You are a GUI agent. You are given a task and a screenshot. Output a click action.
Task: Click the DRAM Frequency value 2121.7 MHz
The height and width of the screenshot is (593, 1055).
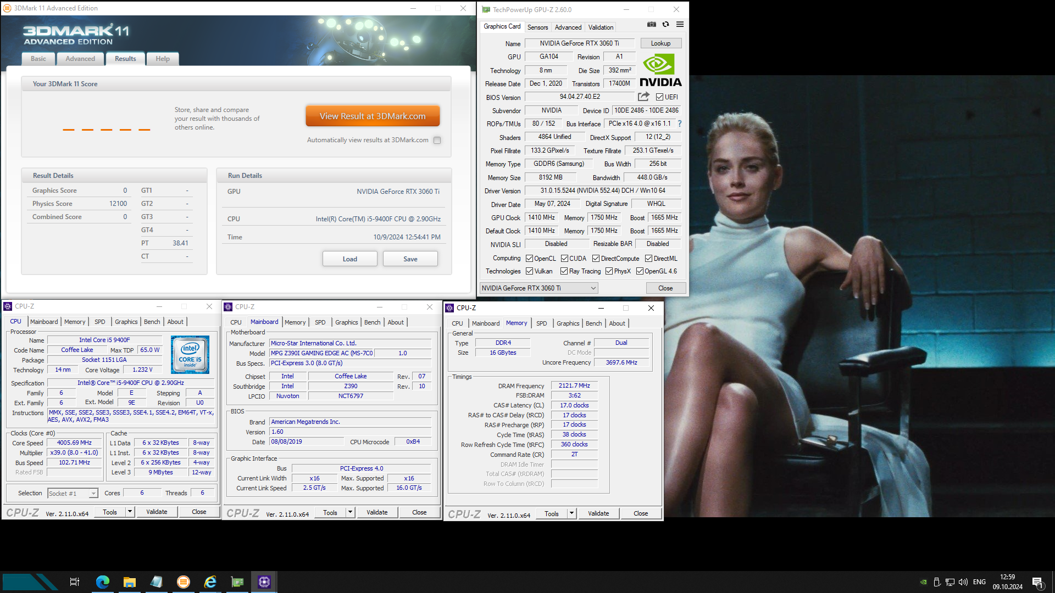(x=574, y=386)
